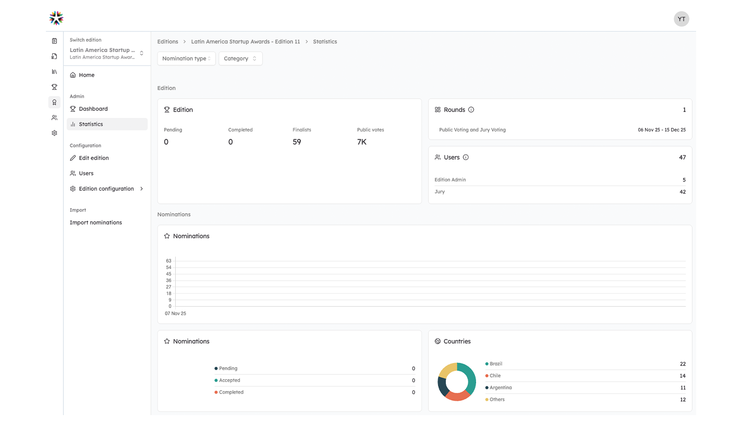Click the Chile legend row
Screen dimensions: 742x425
[x=585, y=376]
